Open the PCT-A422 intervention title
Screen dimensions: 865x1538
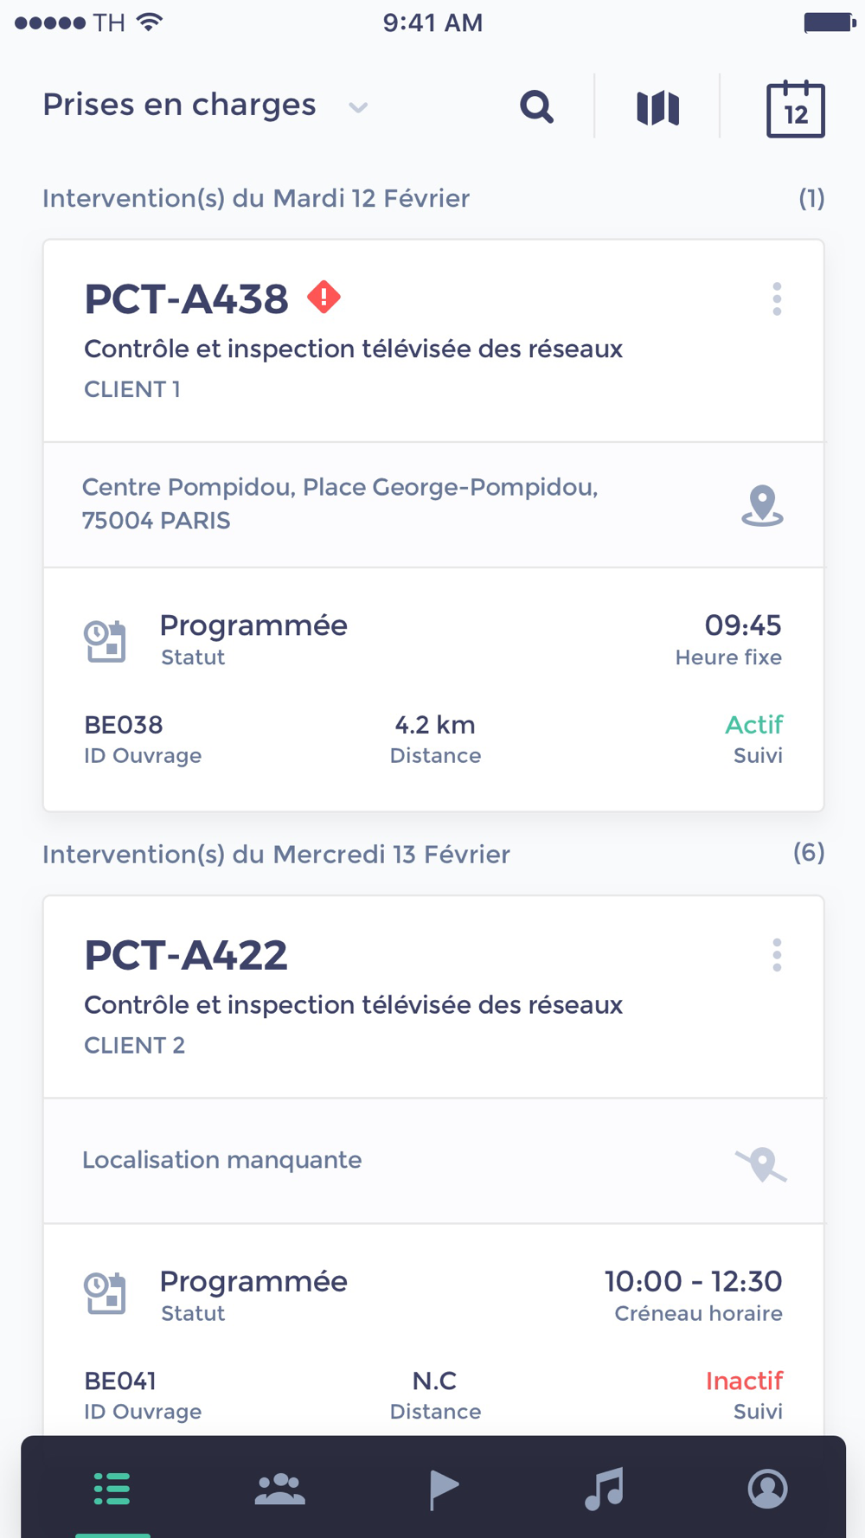click(186, 955)
